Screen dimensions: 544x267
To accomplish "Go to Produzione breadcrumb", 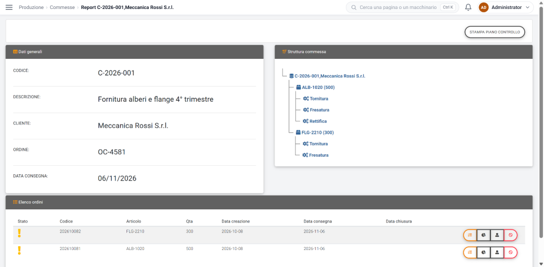I will click(x=31, y=7).
